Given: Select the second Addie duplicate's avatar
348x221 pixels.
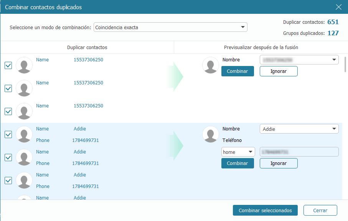Looking at the screenshot, I should click(24, 157).
